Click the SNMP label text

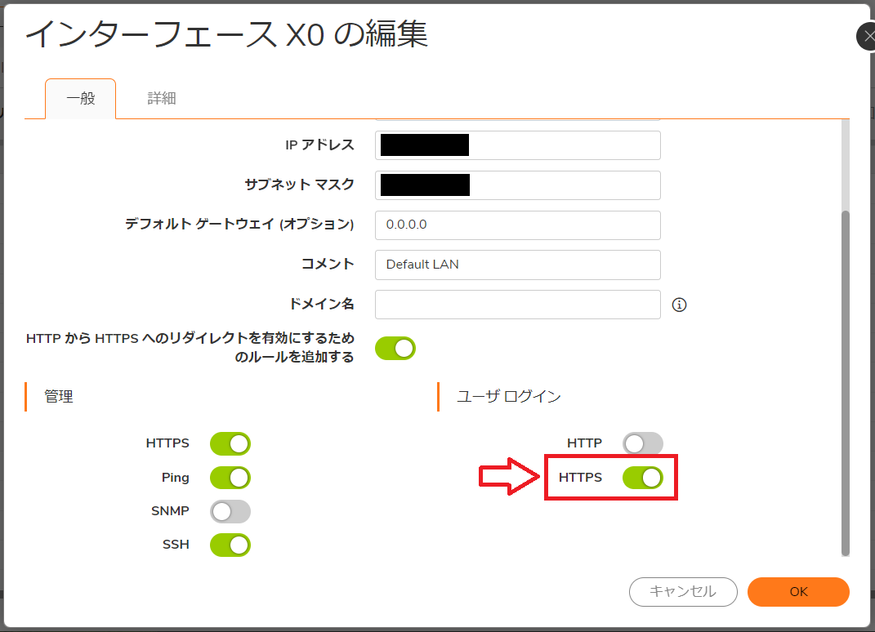(x=170, y=511)
